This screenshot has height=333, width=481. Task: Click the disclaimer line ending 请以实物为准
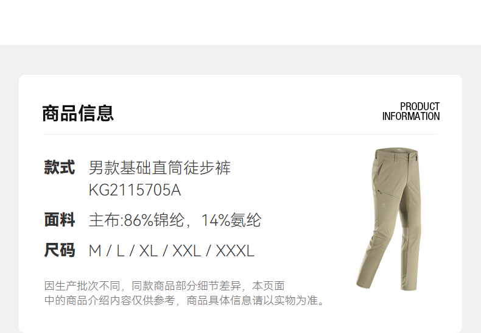(184, 300)
